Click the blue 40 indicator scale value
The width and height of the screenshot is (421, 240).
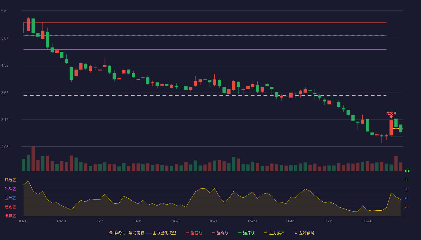(406, 198)
